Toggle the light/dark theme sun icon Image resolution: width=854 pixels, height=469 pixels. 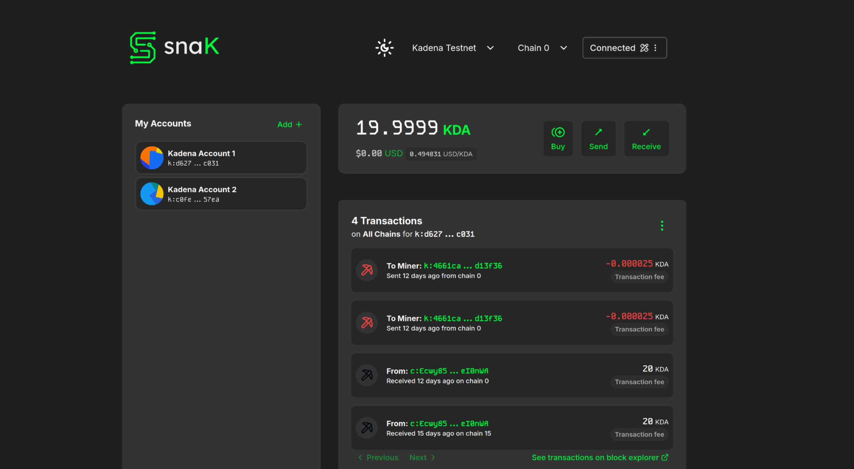tap(384, 48)
